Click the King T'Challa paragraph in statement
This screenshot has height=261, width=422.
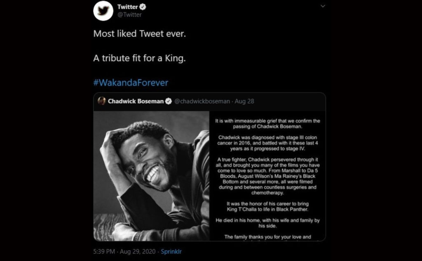(268, 207)
